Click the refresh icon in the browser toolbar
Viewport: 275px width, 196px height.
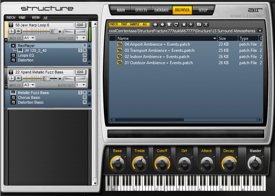coord(176,24)
